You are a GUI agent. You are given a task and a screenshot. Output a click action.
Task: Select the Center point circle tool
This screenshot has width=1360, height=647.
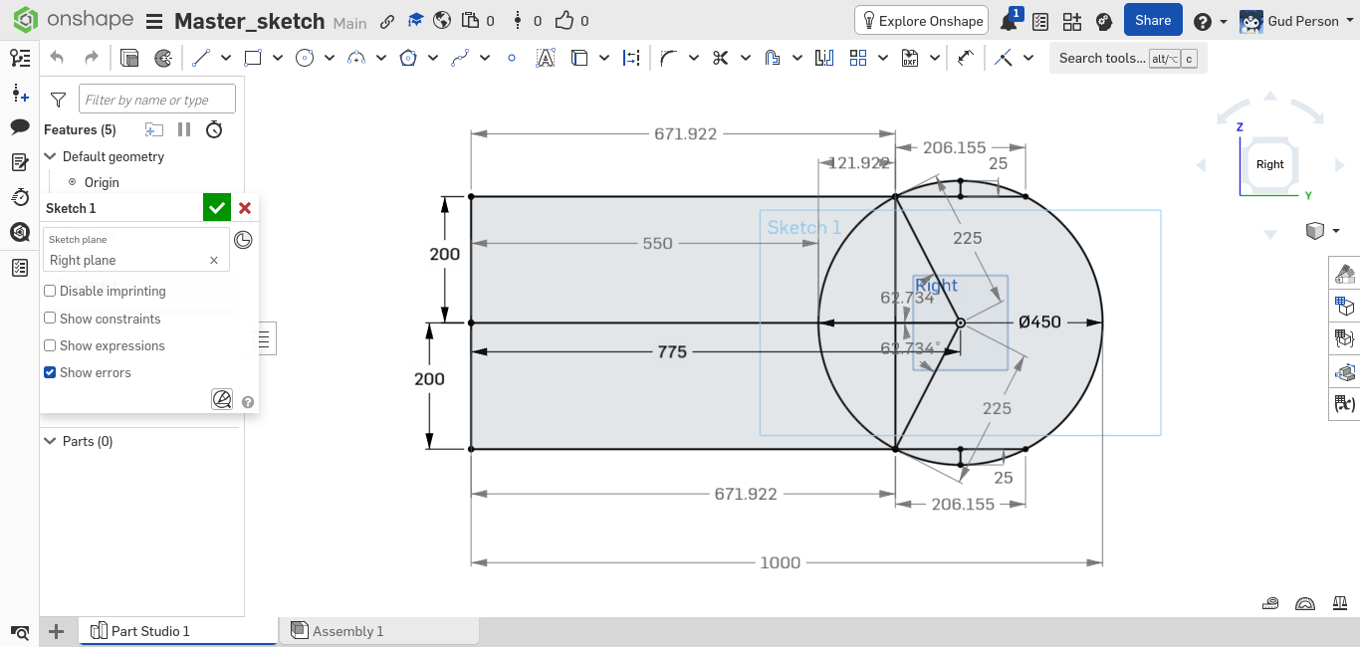305,58
